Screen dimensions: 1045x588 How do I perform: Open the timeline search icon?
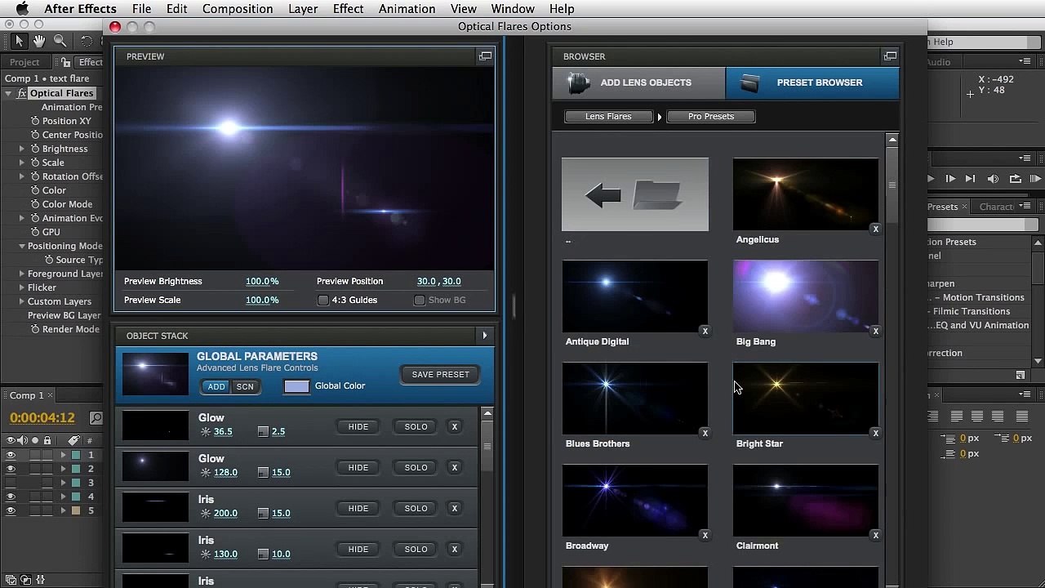point(96,418)
